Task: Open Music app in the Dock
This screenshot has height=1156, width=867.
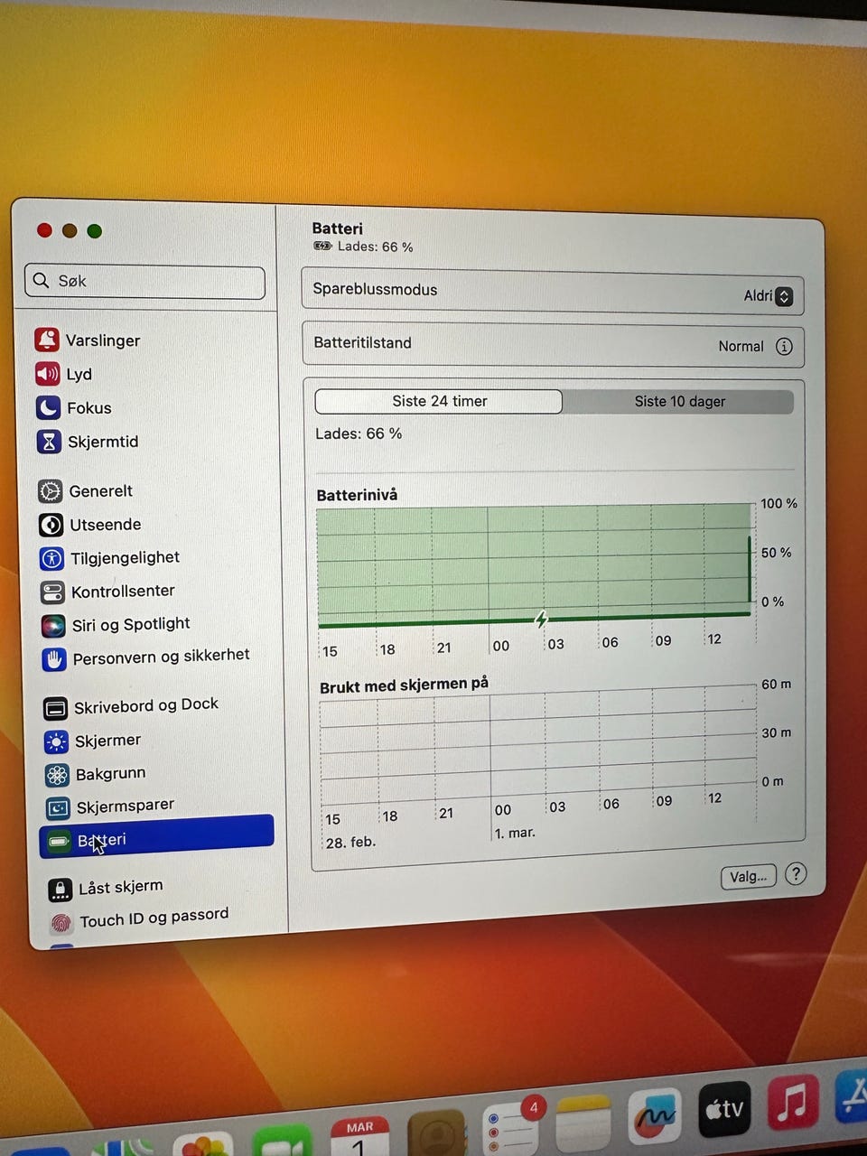Action: pos(793,1103)
